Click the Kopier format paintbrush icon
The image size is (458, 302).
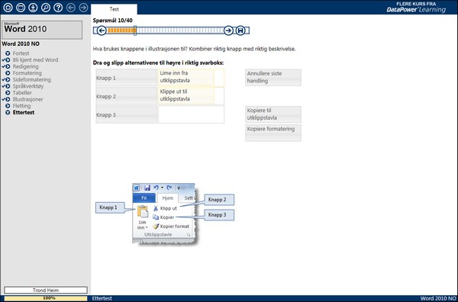[x=156, y=226]
